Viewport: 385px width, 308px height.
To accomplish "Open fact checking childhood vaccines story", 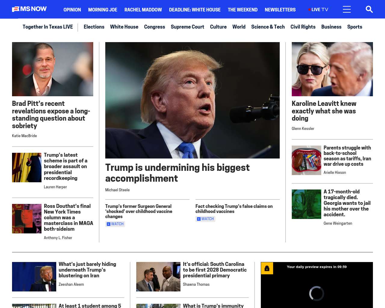I will pos(234,209).
